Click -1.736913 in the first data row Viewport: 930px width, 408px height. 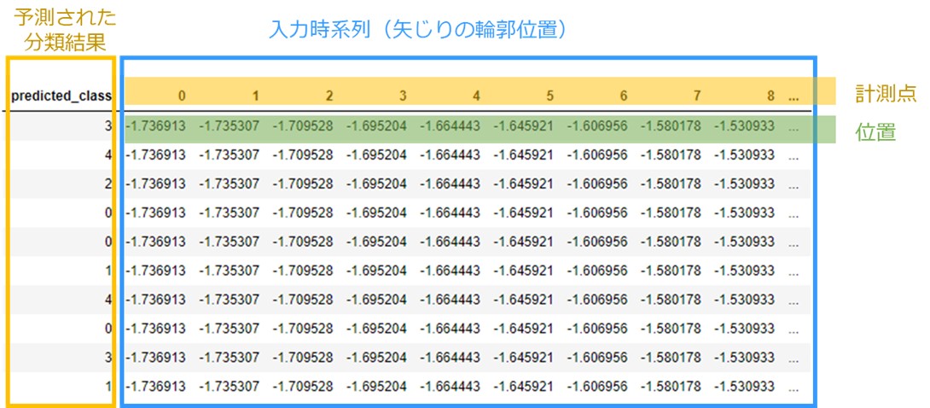point(155,125)
